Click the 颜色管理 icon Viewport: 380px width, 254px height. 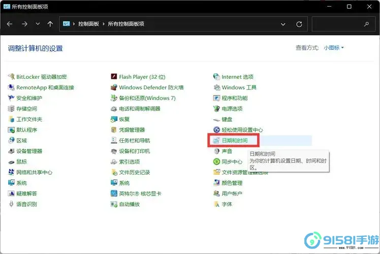click(x=216, y=183)
